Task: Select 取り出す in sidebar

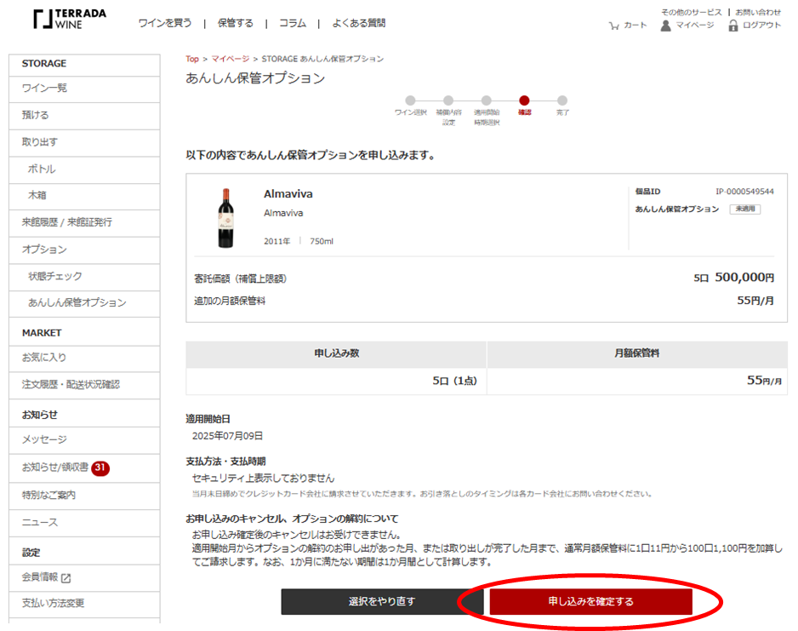Action: [x=84, y=142]
